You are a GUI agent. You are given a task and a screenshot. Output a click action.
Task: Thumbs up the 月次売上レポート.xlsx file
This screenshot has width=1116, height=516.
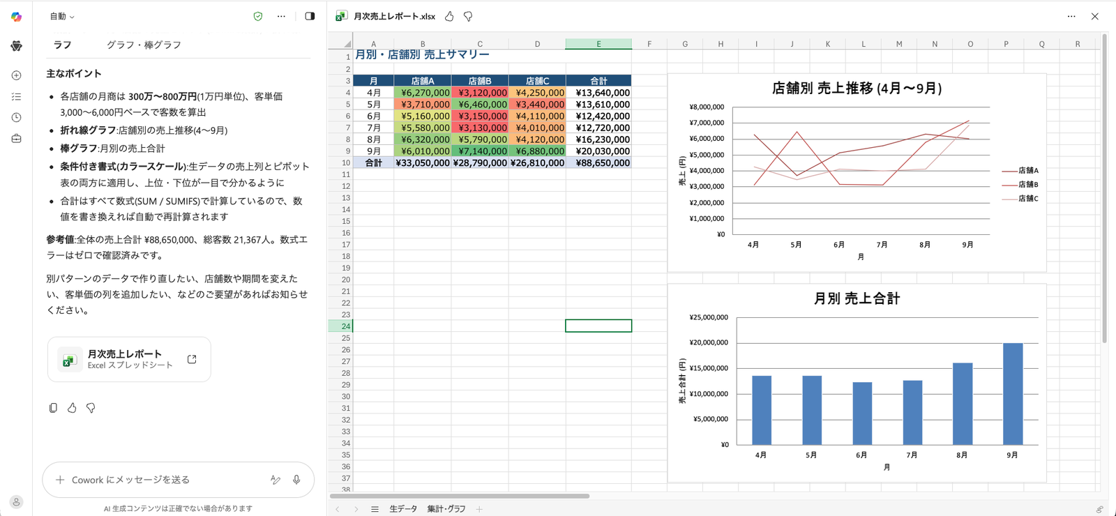coord(449,16)
